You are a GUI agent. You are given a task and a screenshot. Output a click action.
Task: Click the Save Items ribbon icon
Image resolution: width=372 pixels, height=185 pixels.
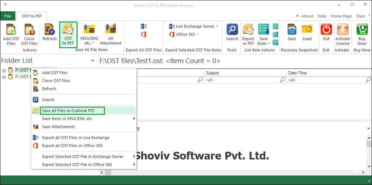pos(263,29)
